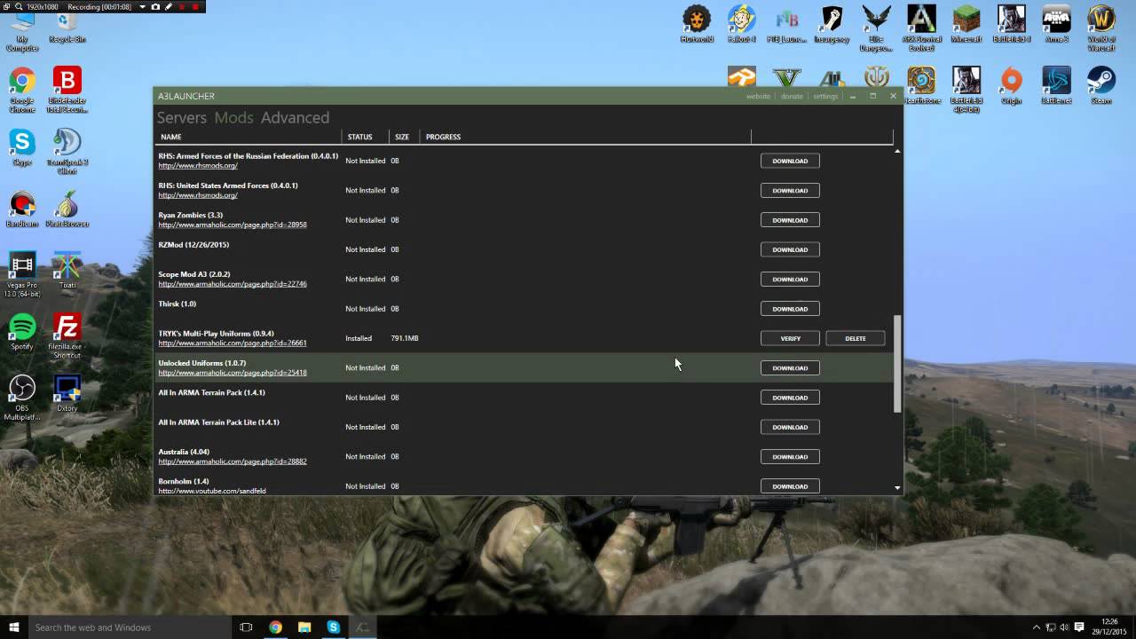Open Battle.net desktop icon

point(1056,86)
